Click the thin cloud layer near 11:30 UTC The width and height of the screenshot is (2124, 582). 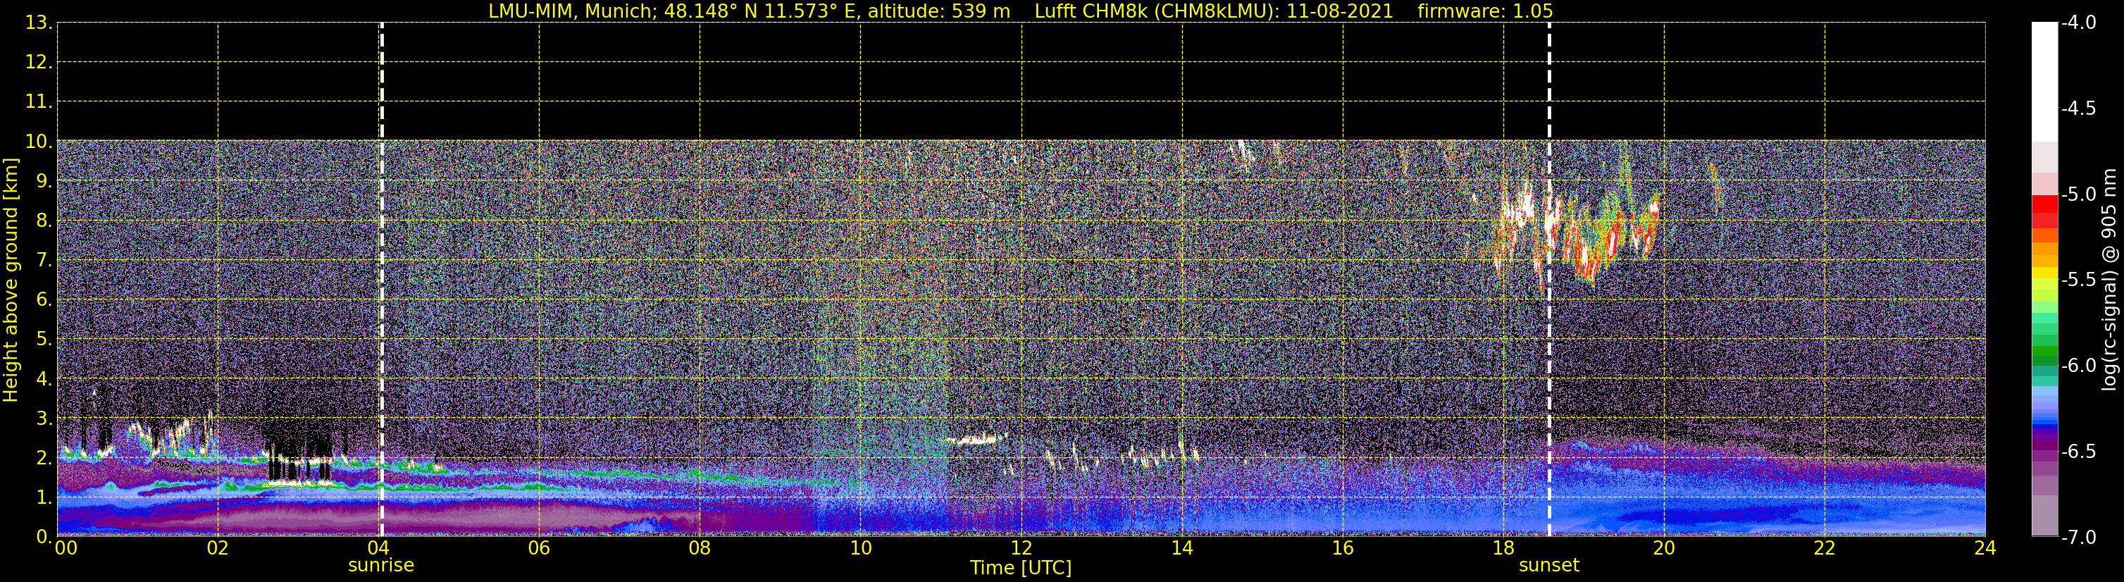pos(976,440)
